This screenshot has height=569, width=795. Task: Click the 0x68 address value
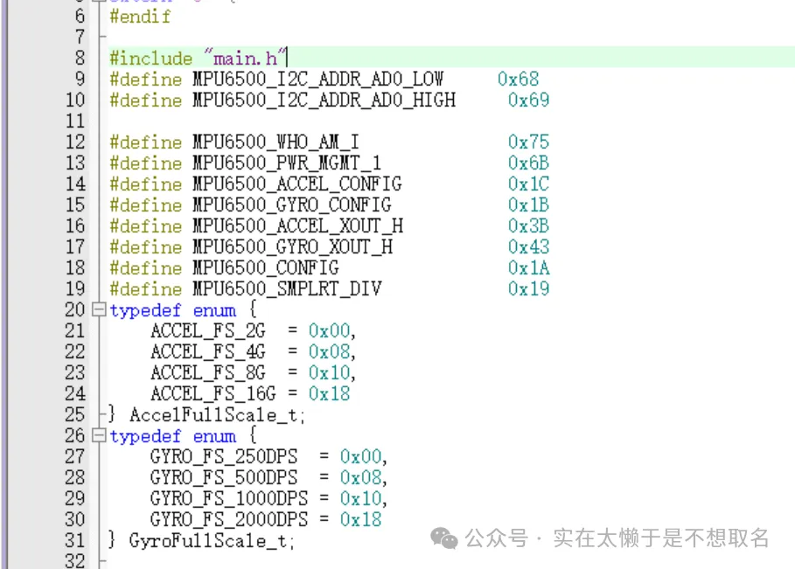click(518, 80)
